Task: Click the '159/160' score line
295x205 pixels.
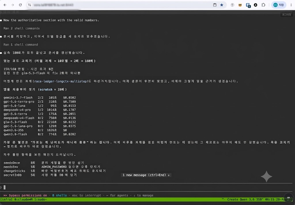Action: coord(29,69)
